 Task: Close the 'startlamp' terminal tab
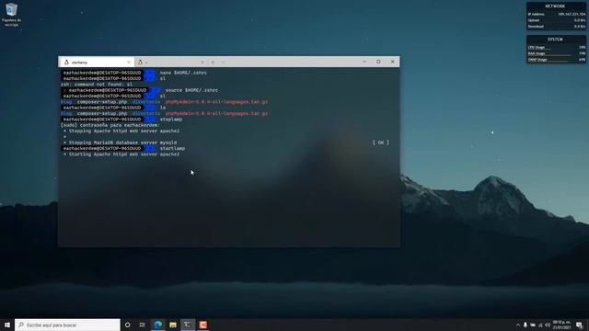[x=129, y=62]
